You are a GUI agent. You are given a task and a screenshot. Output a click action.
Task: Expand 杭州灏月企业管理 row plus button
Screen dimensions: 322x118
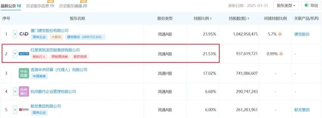click(15, 91)
